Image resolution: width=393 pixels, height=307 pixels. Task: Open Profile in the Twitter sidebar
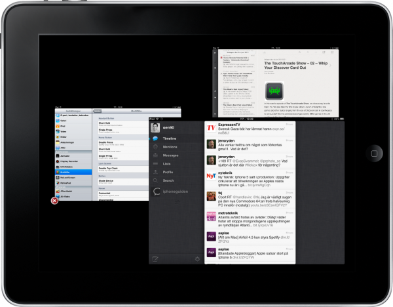click(176, 173)
